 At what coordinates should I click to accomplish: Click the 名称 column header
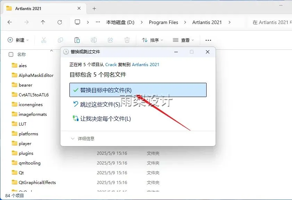point(22,55)
